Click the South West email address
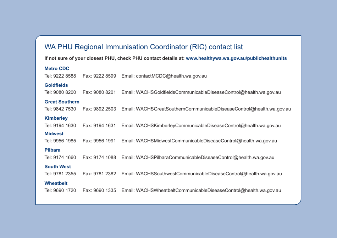 pyautogui.click(x=209, y=174)
